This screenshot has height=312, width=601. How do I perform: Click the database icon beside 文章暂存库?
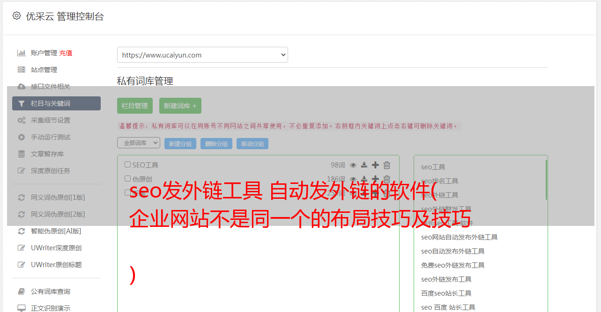point(22,154)
